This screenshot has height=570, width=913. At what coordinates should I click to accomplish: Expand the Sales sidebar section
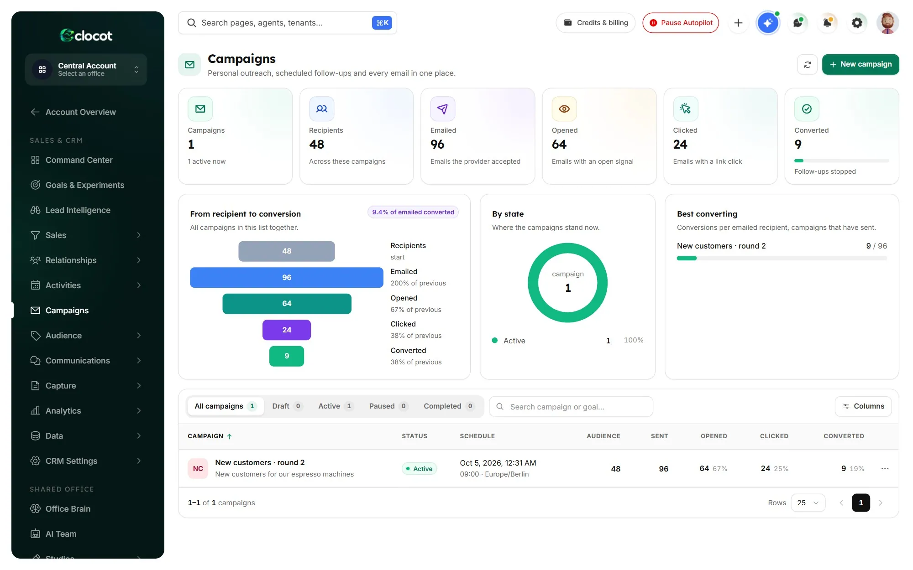coord(86,235)
